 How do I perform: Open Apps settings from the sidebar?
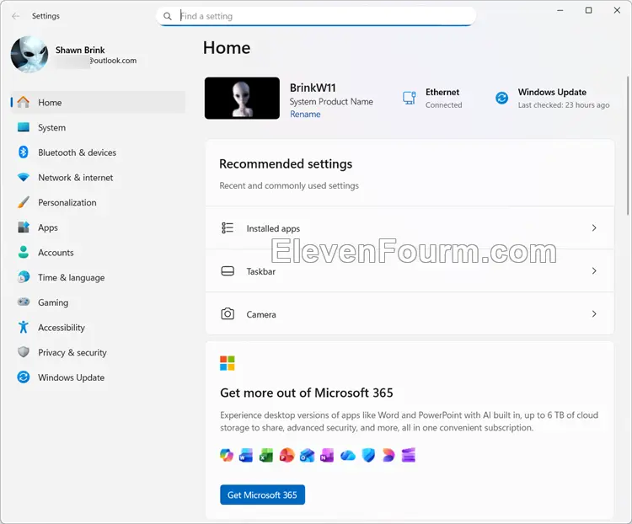(98, 227)
